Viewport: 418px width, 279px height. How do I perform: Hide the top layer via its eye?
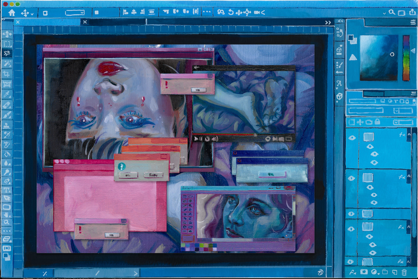(352, 138)
